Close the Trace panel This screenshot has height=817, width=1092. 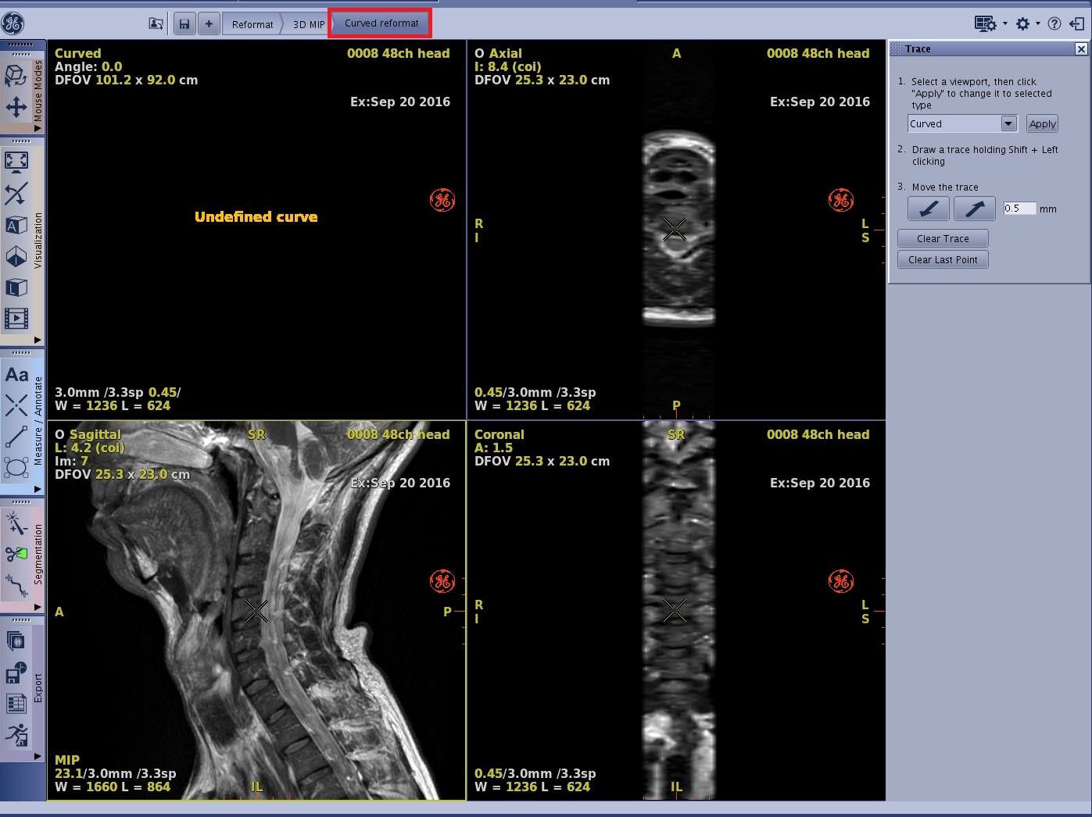point(1081,49)
